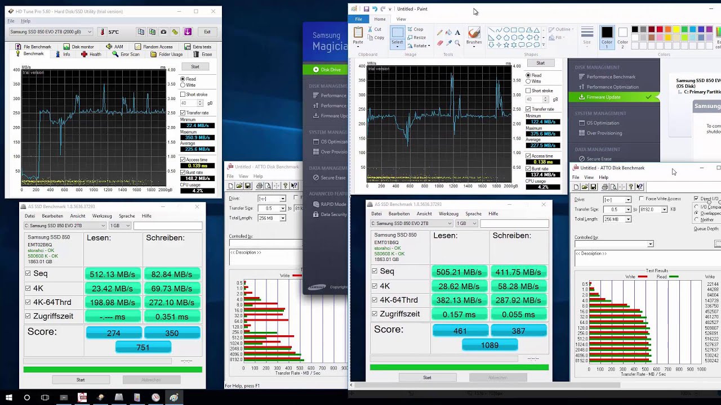This screenshot has width=721, height=405.
Task: Select the Color picker eyedropper tool
Action: [448, 43]
